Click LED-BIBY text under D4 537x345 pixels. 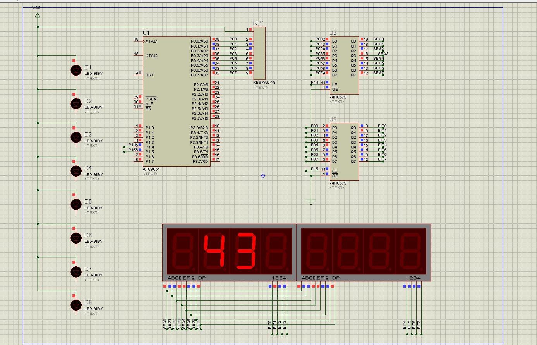[x=94, y=174]
